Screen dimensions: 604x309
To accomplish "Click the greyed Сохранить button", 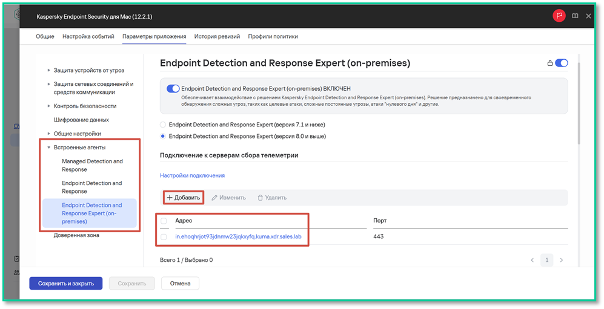I will (x=131, y=283).
